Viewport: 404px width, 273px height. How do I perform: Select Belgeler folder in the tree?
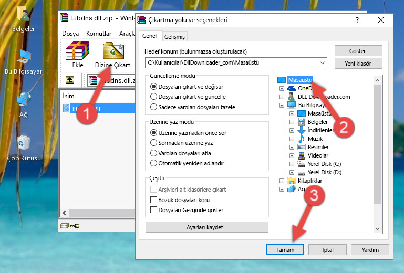coord(317,122)
